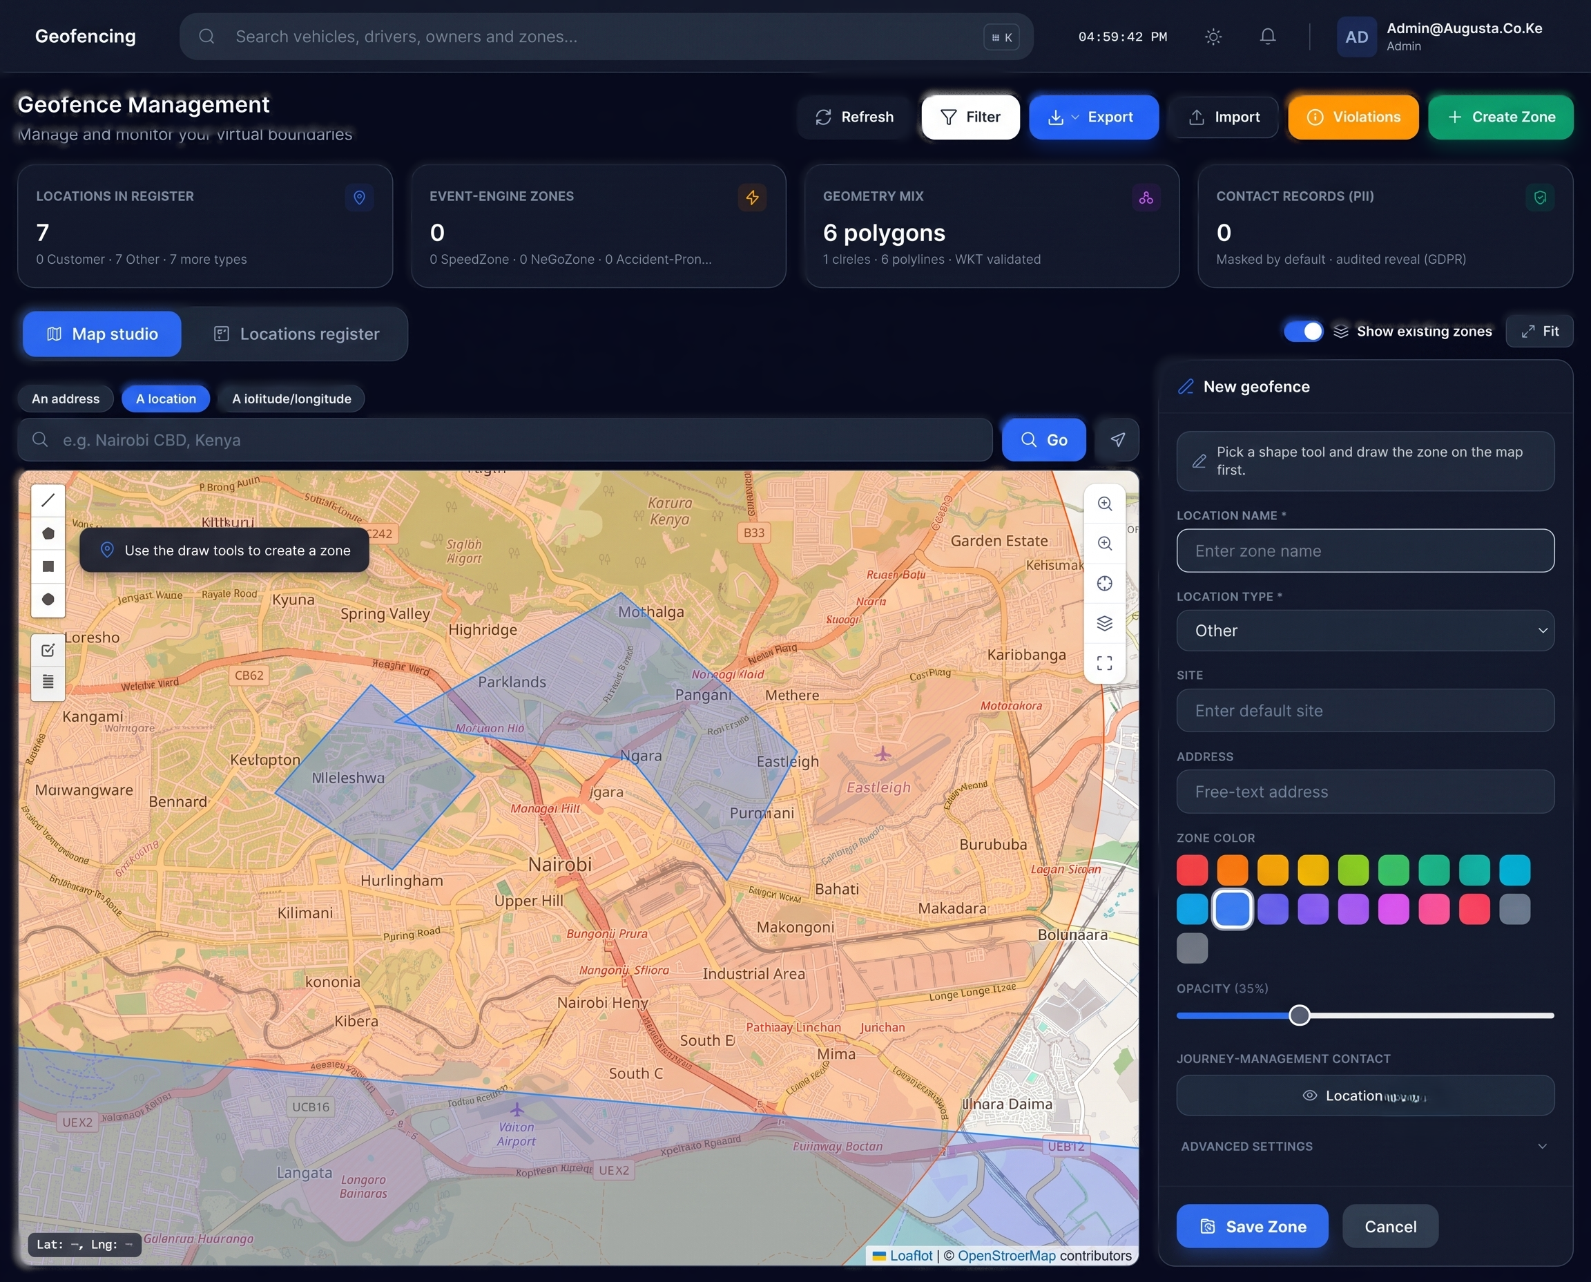Click the second magnifier icon above the crosshair
This screenshot has height=1282, width=1591.
tap(1104, 544)
